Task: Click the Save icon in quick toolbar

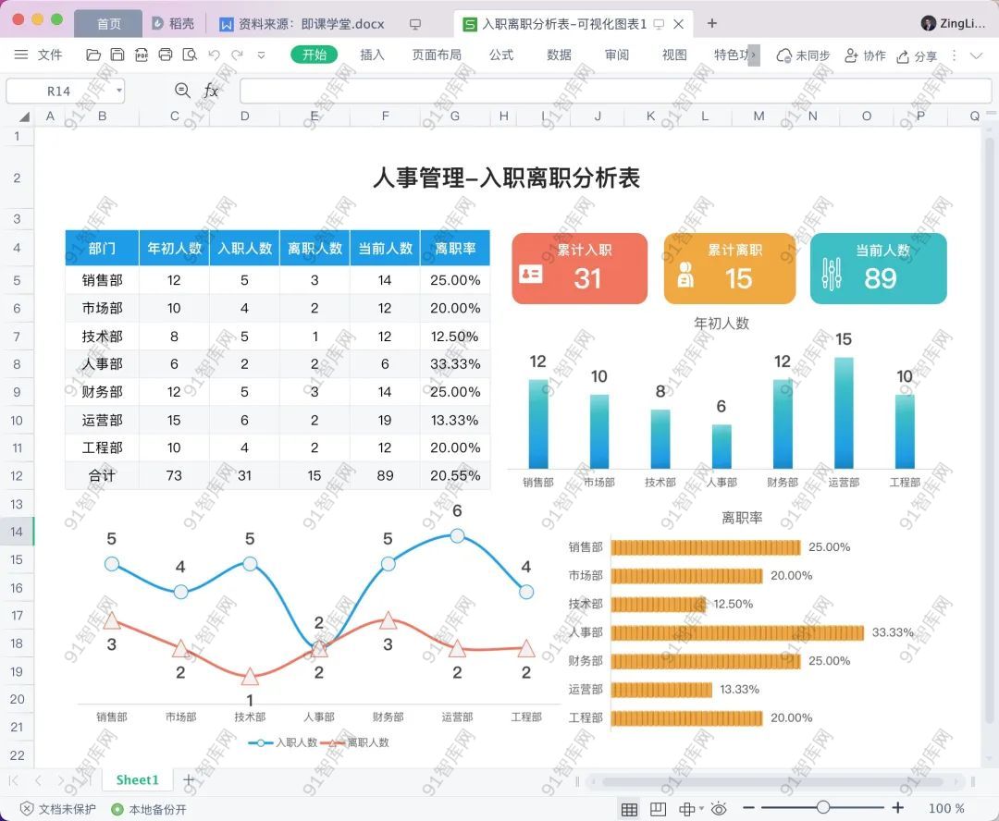Action: 117,55
